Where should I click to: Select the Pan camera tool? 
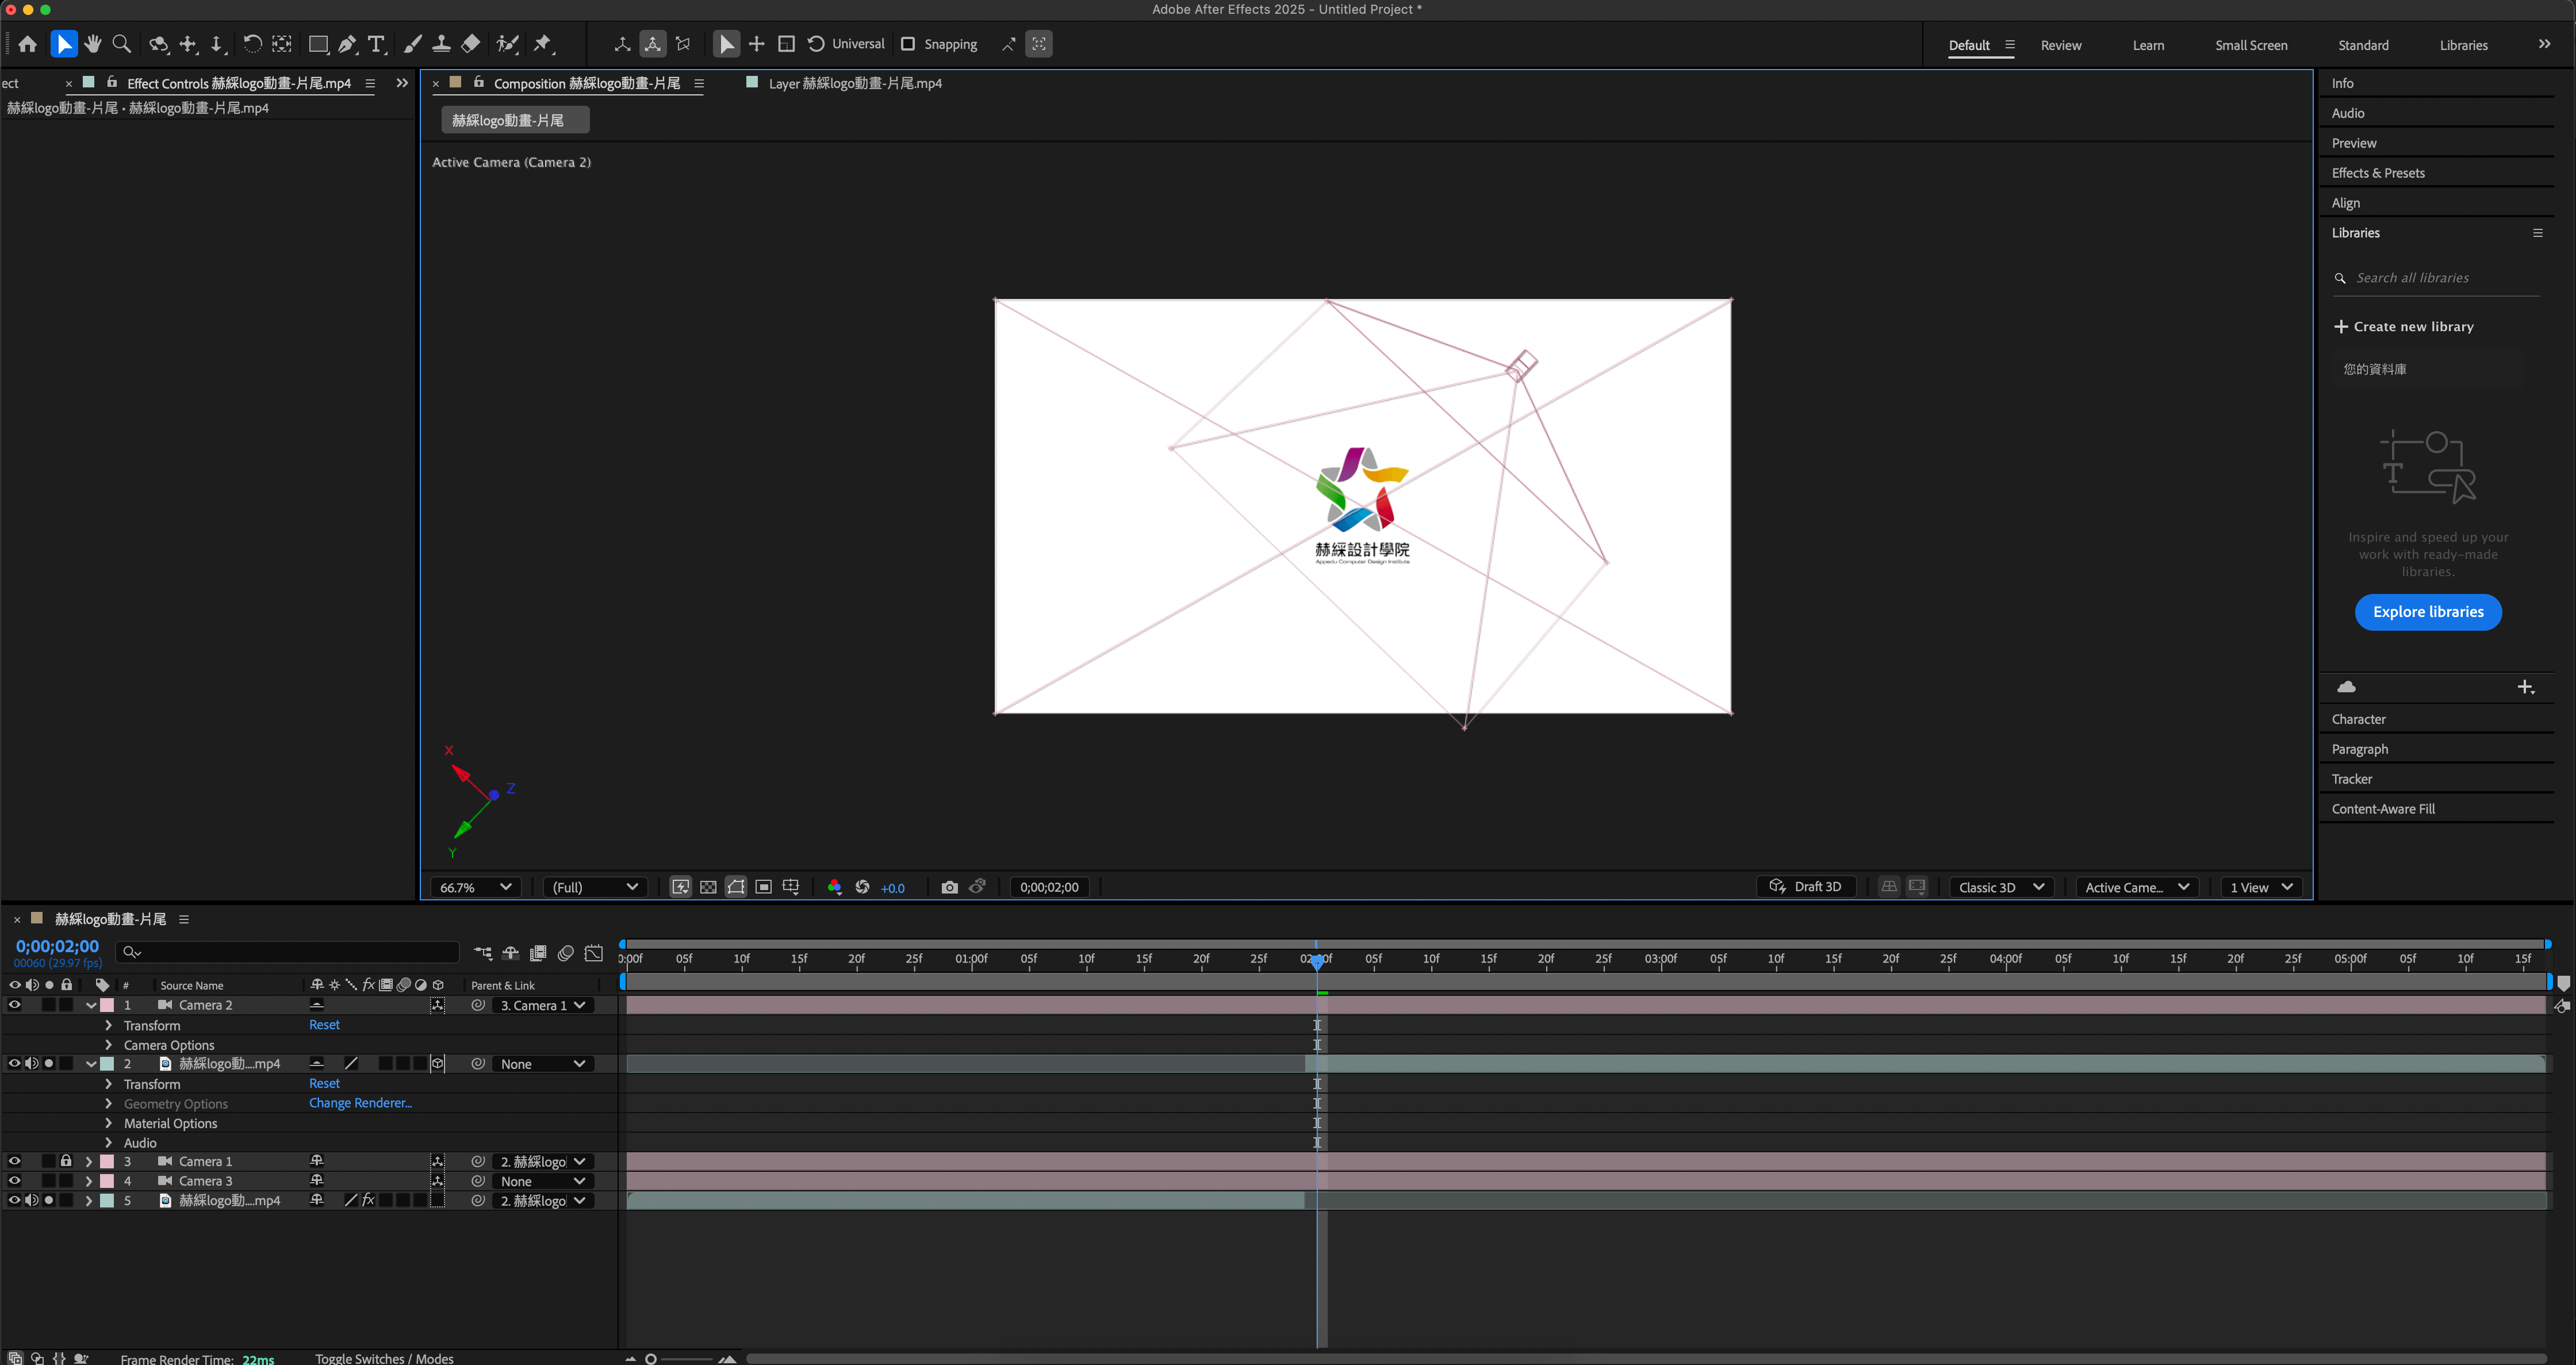coord(188,44)
